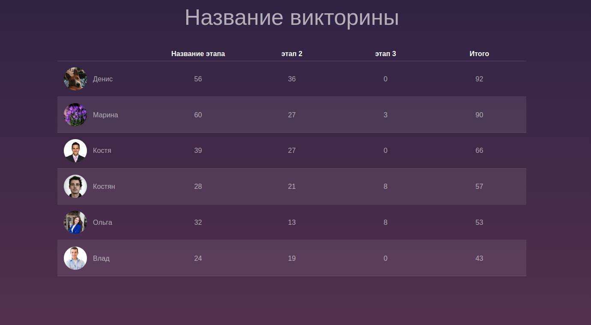This screenshot has height=325, width=591.
Task: Click Марина's first stage score 60
Action: tap(198, 115)
